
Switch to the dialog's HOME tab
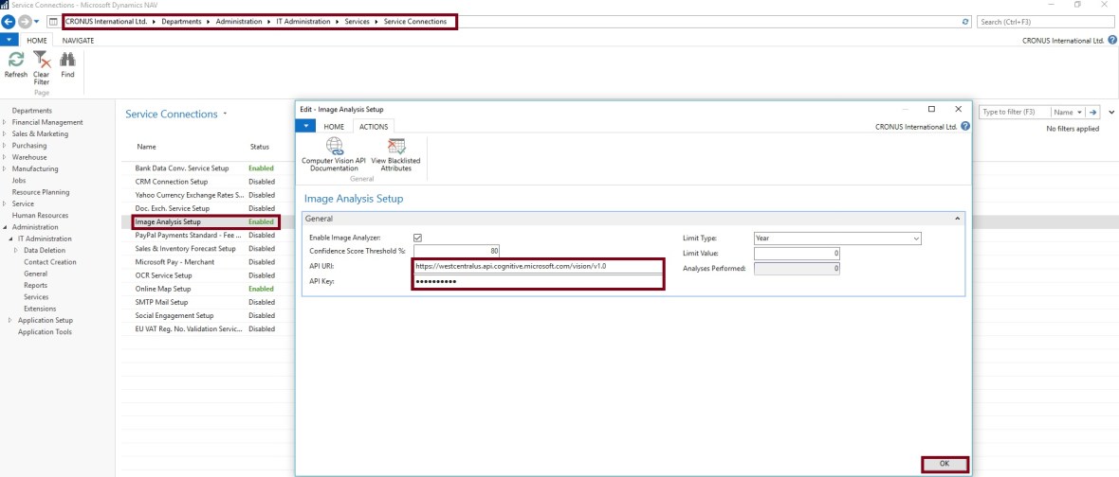click(334, 126)
